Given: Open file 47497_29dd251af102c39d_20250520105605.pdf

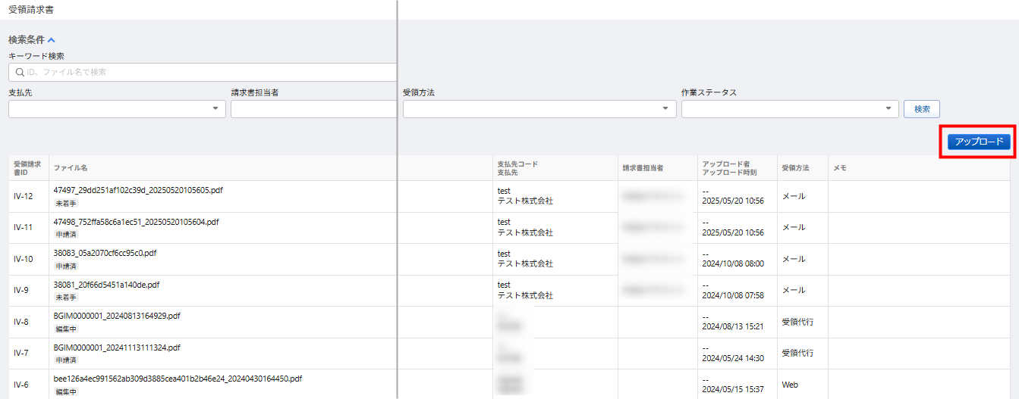Looking at the screenshot, I should [138, 190].
